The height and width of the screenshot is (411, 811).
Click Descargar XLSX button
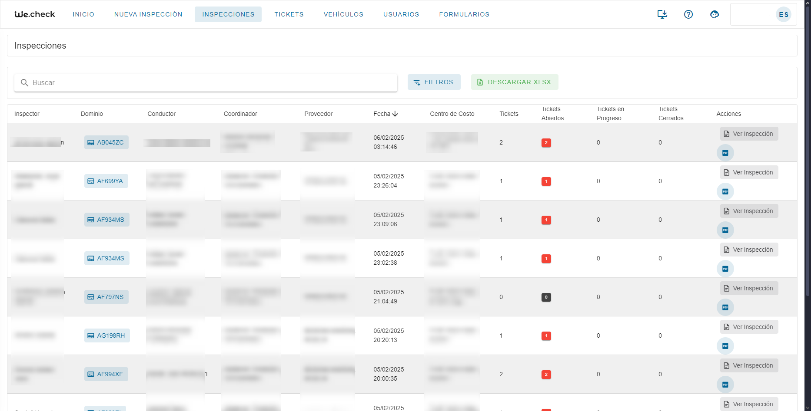tap(515, 82)
